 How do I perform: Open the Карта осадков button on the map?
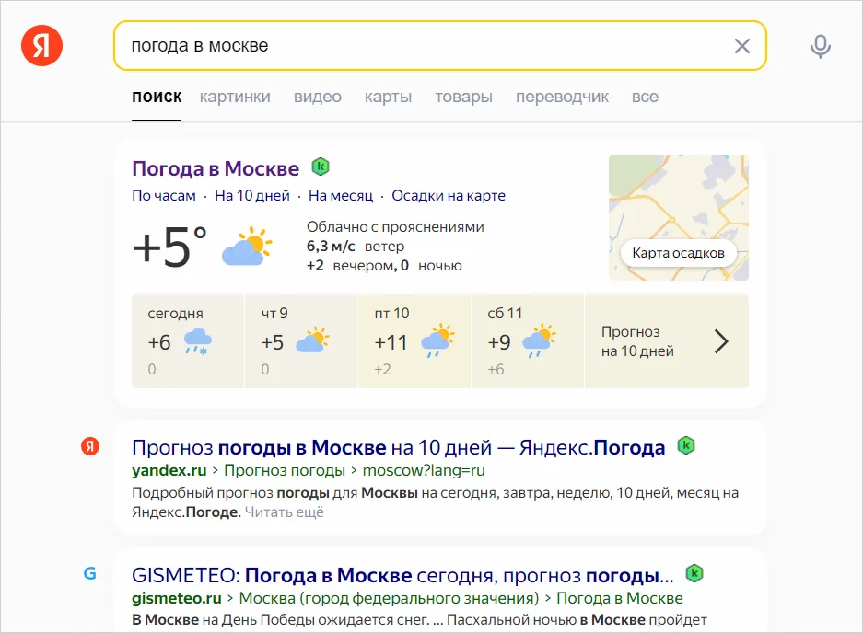click(x=679, y=252)
